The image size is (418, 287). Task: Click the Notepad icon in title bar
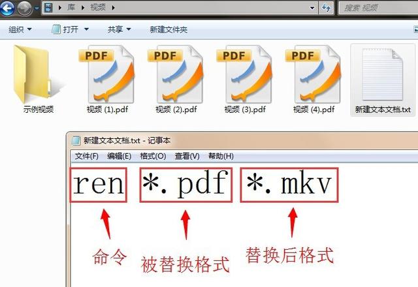coord(76,141)
